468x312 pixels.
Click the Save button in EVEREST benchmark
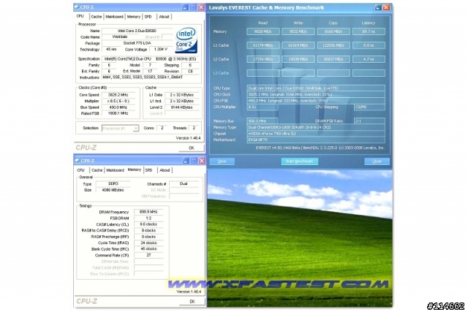coord(222,161)
